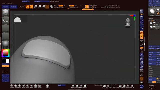Adjust the Rgb Intensity slider

(61, 8)
